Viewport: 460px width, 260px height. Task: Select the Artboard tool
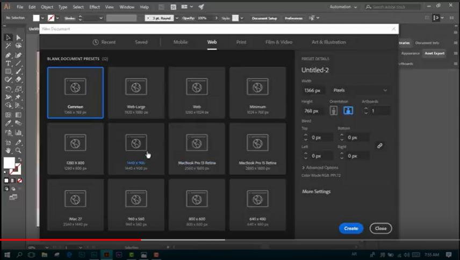pyautogui.click(x=8, y=142)
